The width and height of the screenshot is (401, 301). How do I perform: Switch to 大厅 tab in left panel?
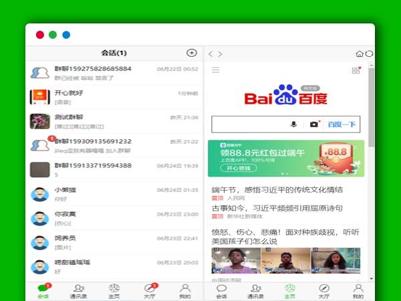(150, 291)
